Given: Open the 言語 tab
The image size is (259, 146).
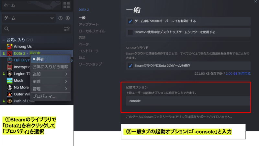Looking at the screenshot, I should pos(82,38).
